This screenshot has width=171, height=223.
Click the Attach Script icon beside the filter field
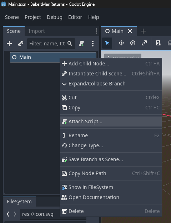81,44
